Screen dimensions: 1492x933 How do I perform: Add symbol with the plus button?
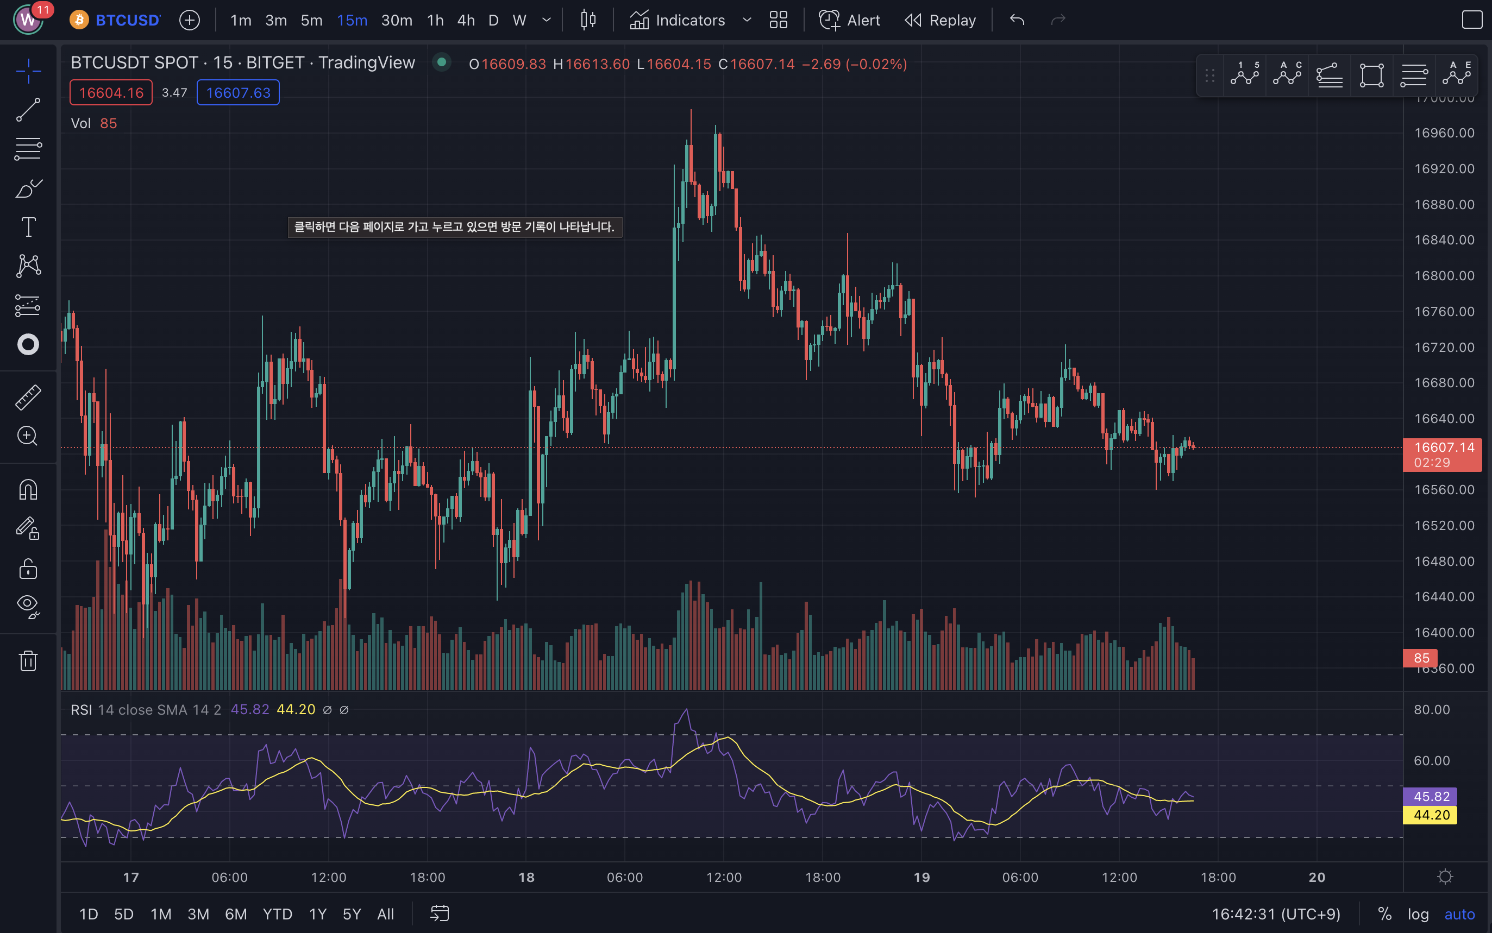click(x=190, y=20)
